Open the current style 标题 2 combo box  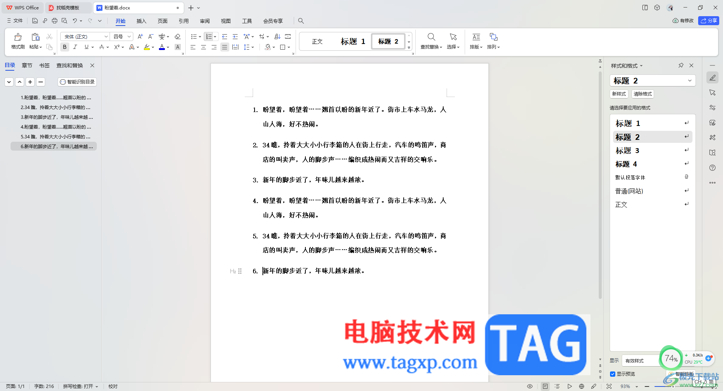tap(653, 80)
